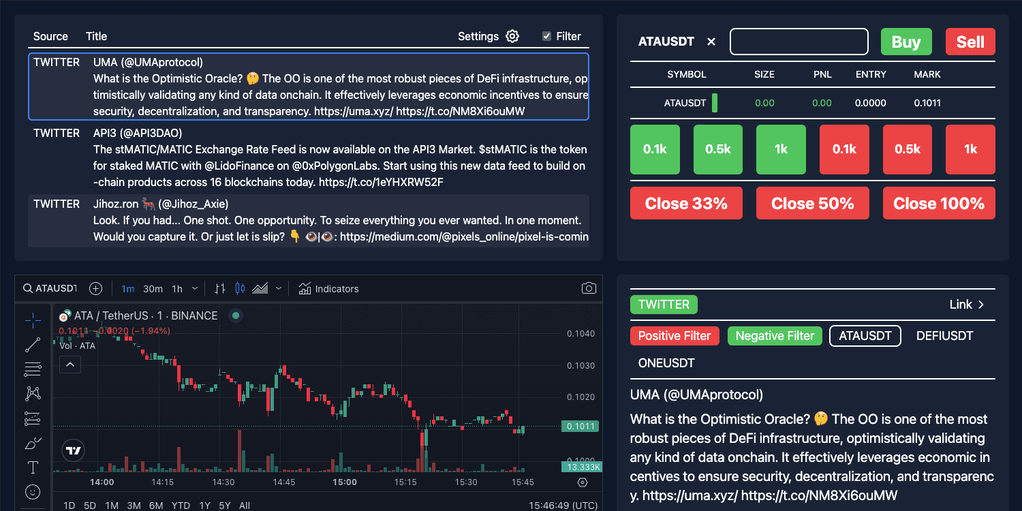
Task: Click the 15:46:49 (UTC) timezone label
Action: click(563, 506)
